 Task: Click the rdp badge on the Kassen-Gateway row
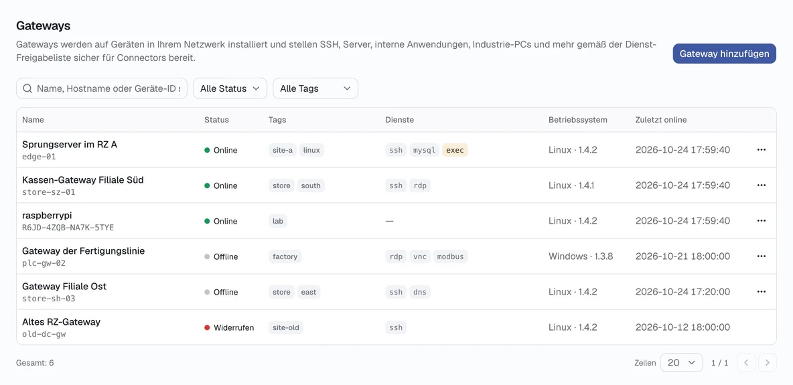click(x=420, y=185)
